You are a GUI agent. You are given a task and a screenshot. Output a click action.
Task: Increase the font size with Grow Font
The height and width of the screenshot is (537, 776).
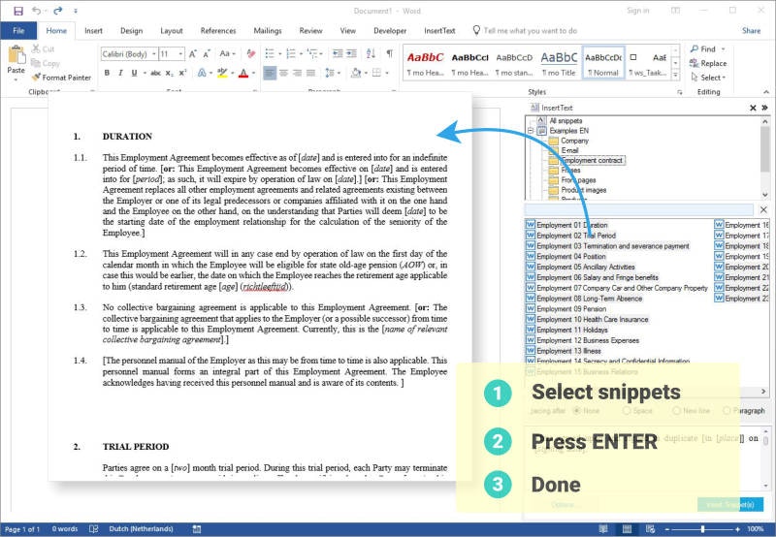(193, 54)
